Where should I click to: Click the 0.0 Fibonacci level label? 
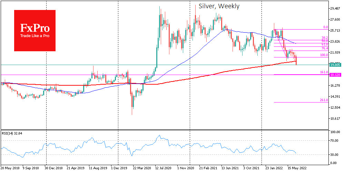(x=325, y=27)
